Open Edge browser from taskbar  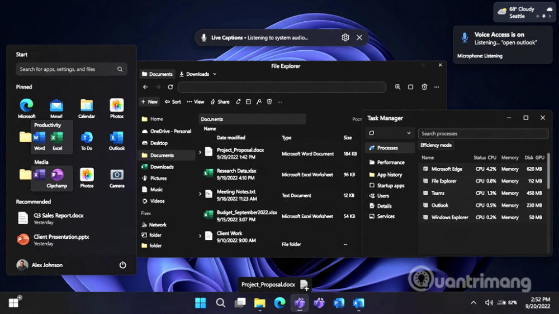[x=280, y=303]
